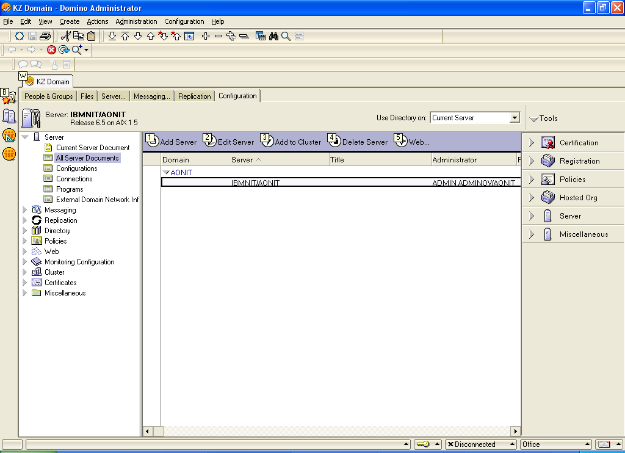Click the Add Server action button

tap(172, 141)
